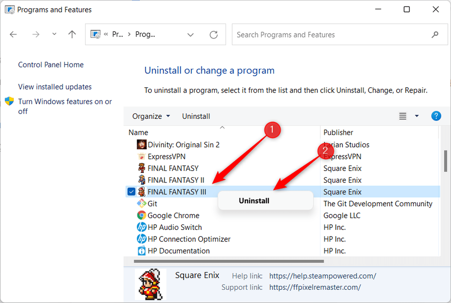
Task: Click the FINAL FANTASY III program icon
Action: pos(142,192)
